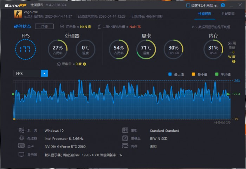246x169 pixels.
Task: Click the orange minimum FPS marker
Action: coord(14,119)
